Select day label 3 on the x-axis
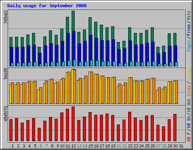 coord(24,146)
